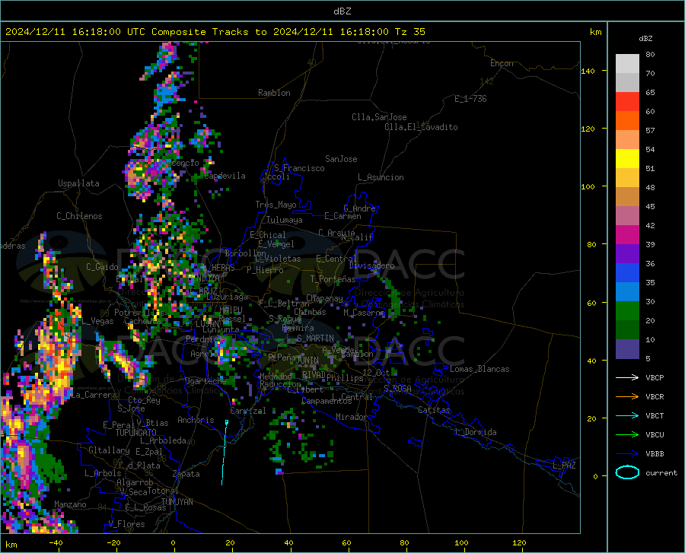Pick the light blue 30-35 dBZ legend swatch
685x553 pixels.
(x=627, y=292)
